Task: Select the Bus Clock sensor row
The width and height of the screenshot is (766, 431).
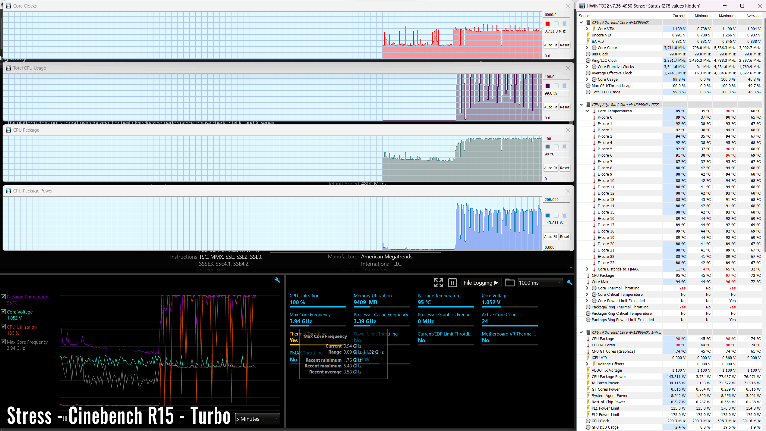Action: click(670, 54)
